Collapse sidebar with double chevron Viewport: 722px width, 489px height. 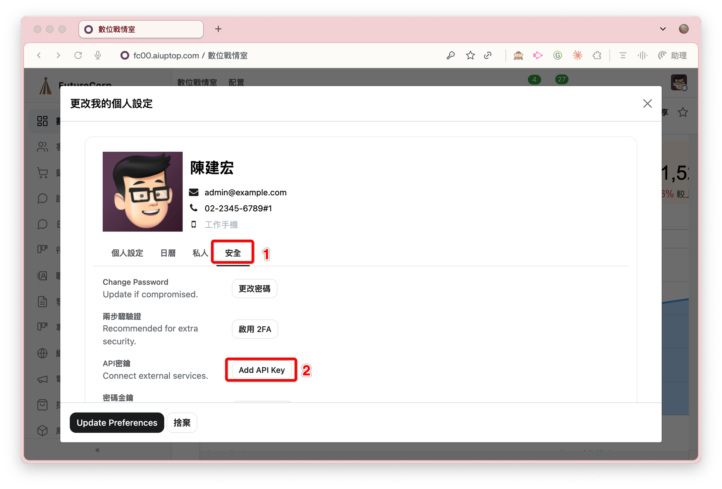click(97, 450)
